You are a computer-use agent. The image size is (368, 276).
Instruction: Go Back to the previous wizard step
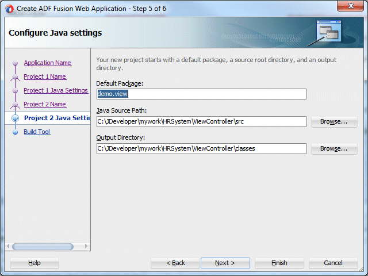[x=175, y=263]
